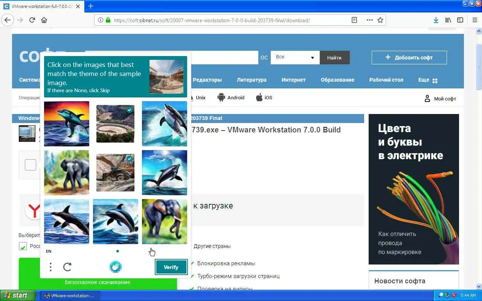Tick the empty checkbox left of captcha
Viewport: 482px width, 301px height.
pyautogui.click(x=31, y=165)
